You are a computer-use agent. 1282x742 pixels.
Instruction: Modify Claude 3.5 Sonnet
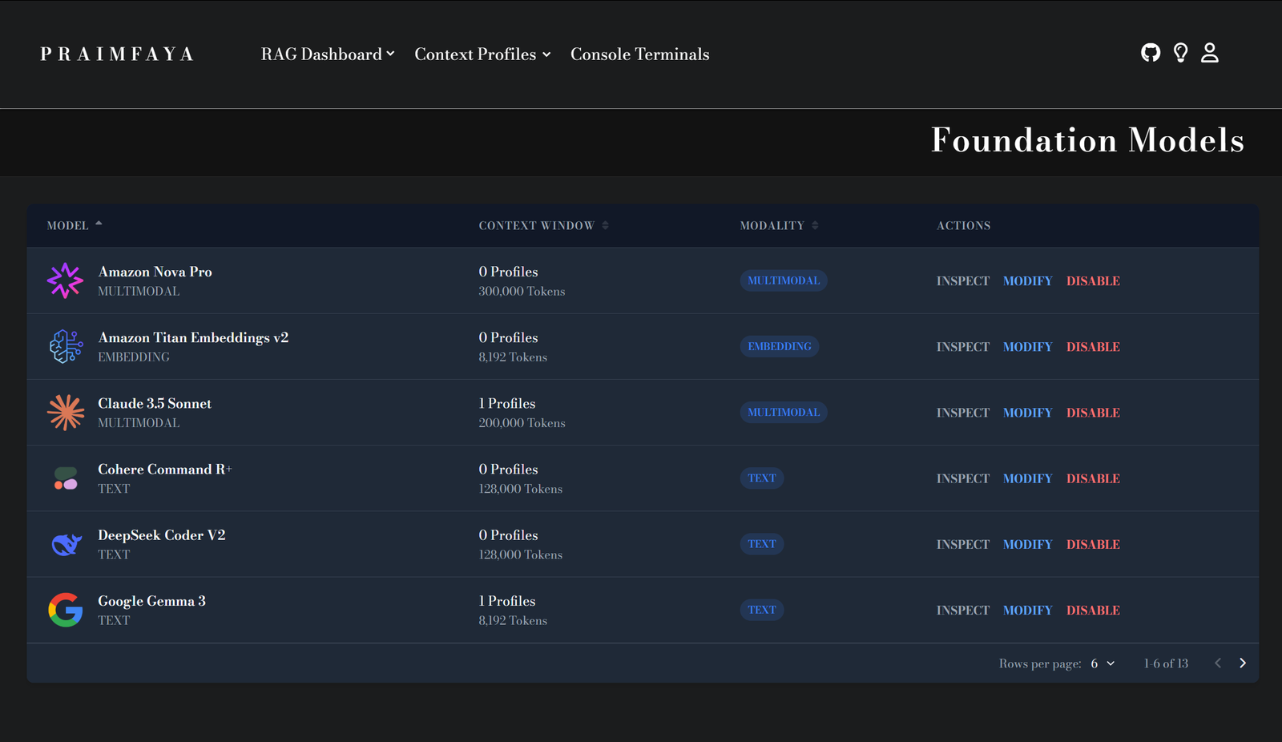tap(1027, 413)
